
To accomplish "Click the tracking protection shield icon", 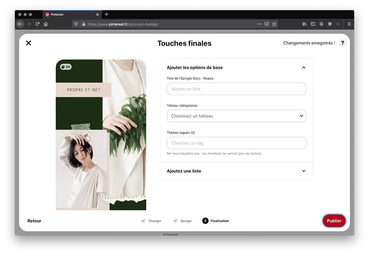I will (76, 24).
